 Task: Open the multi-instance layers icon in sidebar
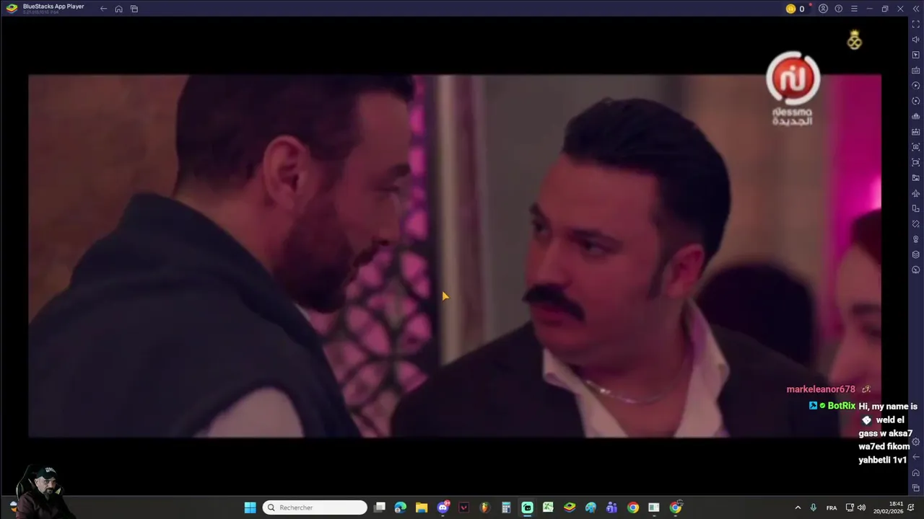click(916, 254)
